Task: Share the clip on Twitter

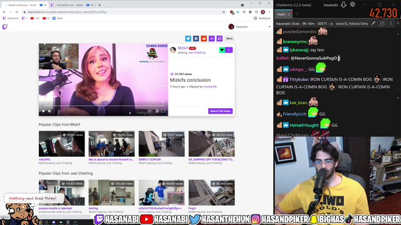Action: click(188, 39)
